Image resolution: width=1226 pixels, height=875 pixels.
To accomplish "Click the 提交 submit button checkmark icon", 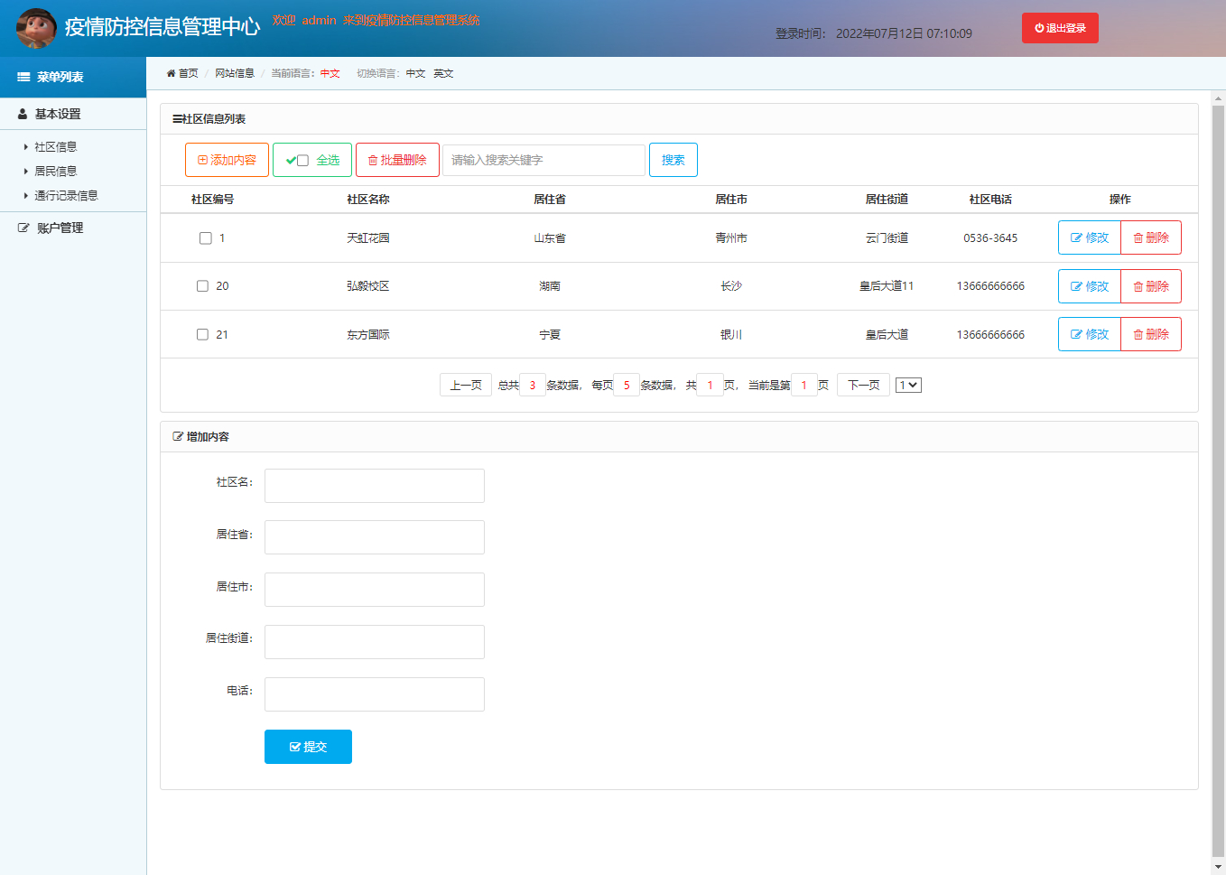I will (x=295, y=746).
